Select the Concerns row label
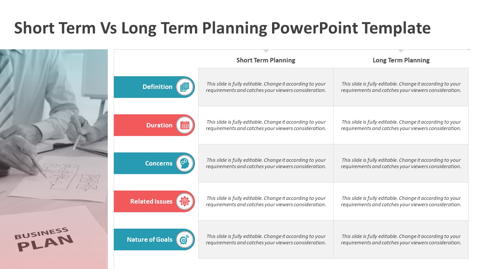 pos(159,163)
